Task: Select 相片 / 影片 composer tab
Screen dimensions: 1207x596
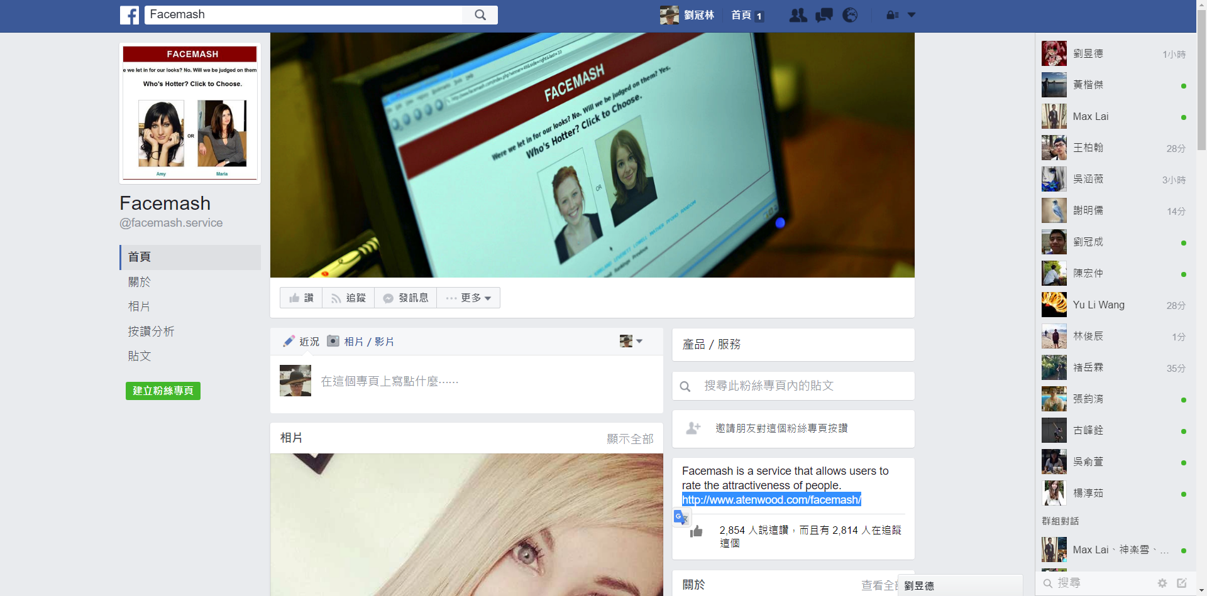Action: tap(361, 342)
